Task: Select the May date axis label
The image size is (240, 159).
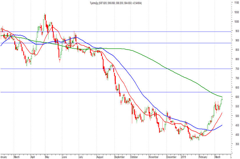Action: pyautogui.click(x=47, y=157)
